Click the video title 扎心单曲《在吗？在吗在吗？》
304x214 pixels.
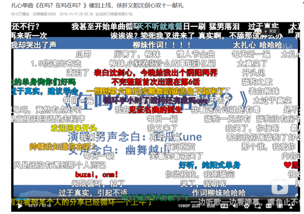click(49, 5)
